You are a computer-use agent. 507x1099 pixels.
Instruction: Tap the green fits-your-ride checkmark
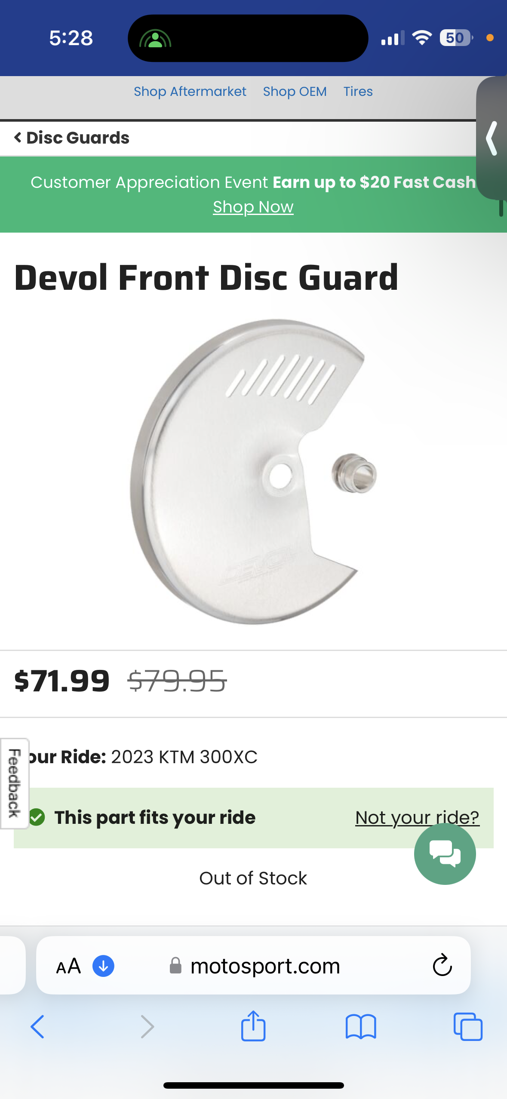[37, 817]
